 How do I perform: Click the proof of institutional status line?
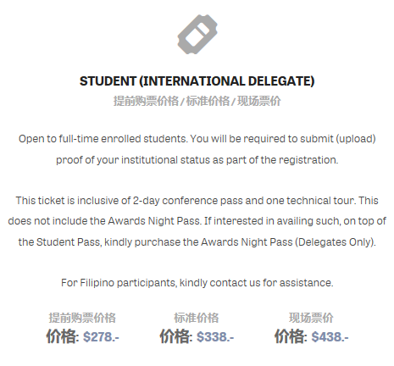197,160
